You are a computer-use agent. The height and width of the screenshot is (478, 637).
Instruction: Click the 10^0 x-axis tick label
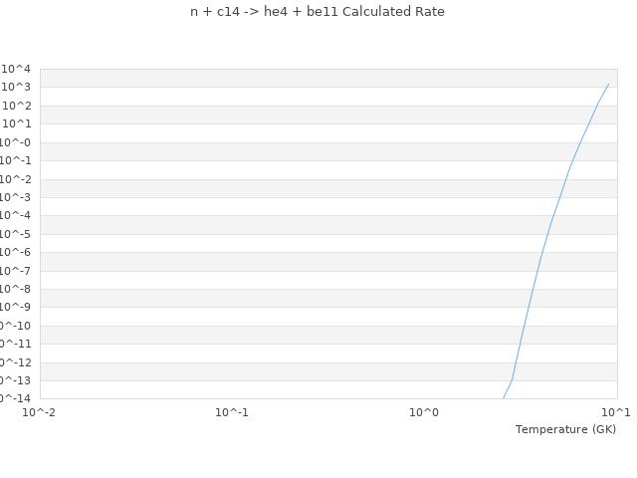424,411
